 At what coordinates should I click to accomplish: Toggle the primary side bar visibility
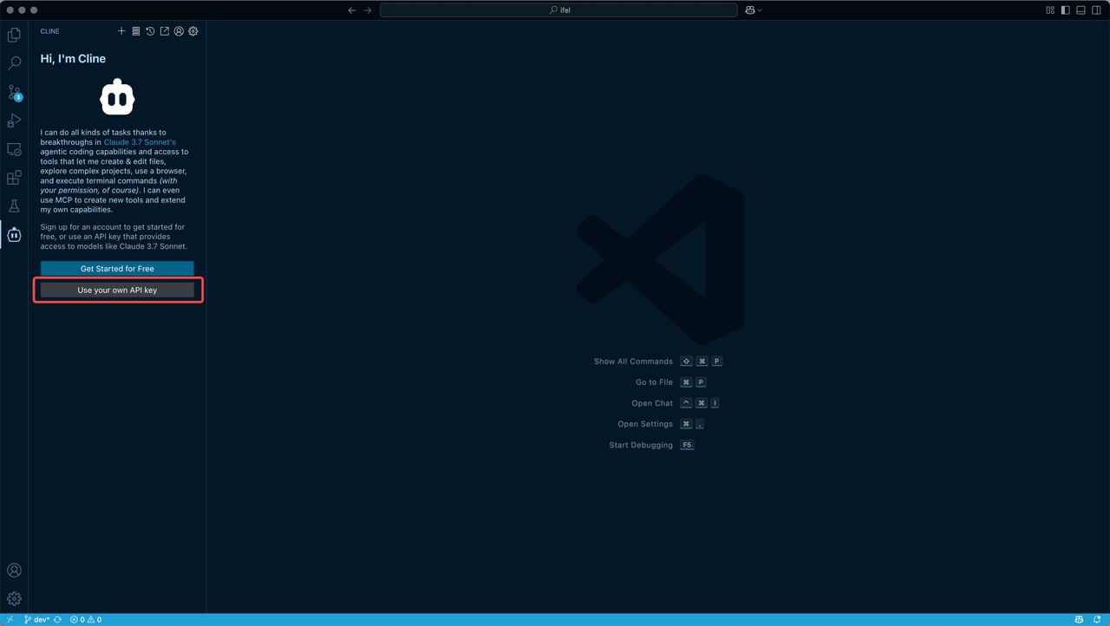pyautogui.click(x=1066, y=10)
